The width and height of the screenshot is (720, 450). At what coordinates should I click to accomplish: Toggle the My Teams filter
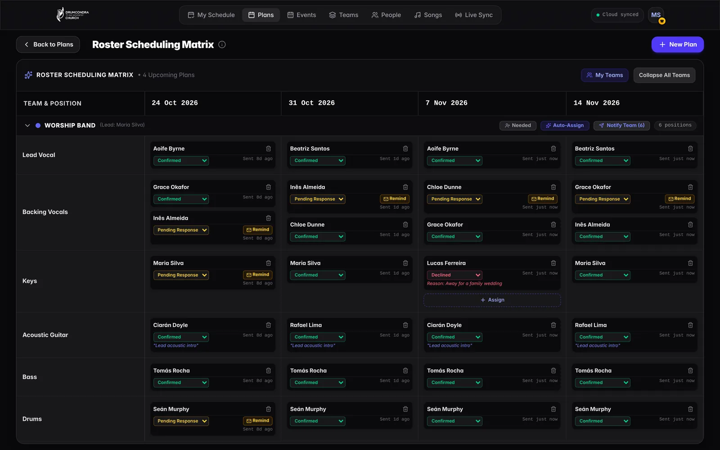tap(604, 75)
